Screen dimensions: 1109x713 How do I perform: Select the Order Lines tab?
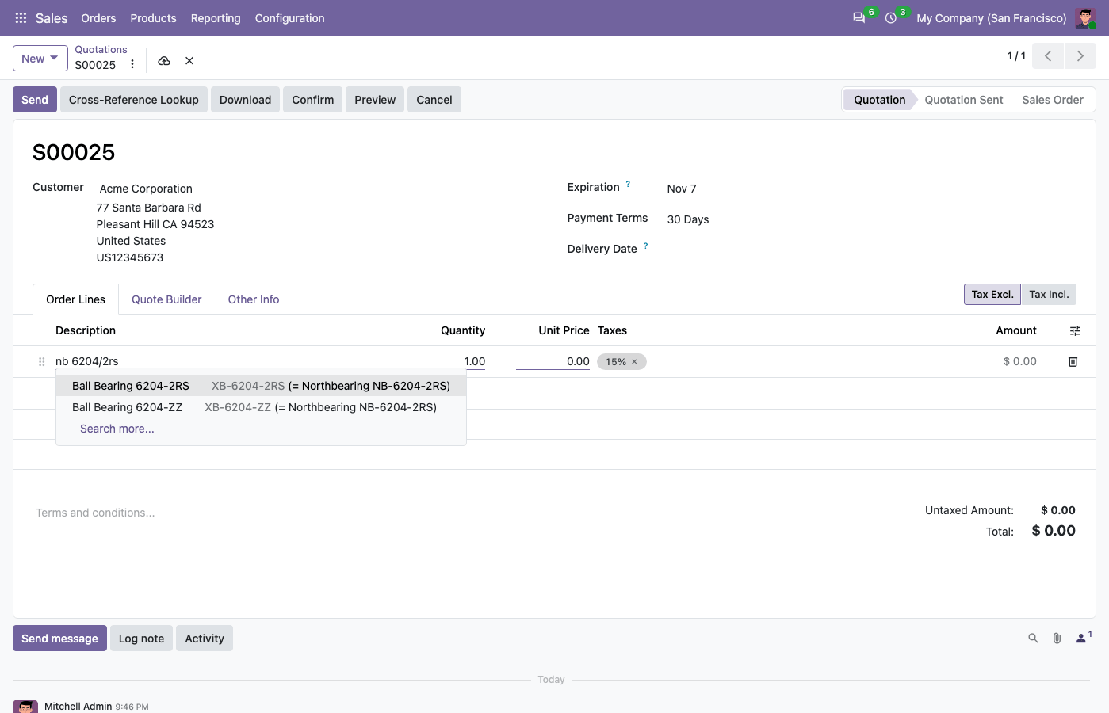[75, 299]
